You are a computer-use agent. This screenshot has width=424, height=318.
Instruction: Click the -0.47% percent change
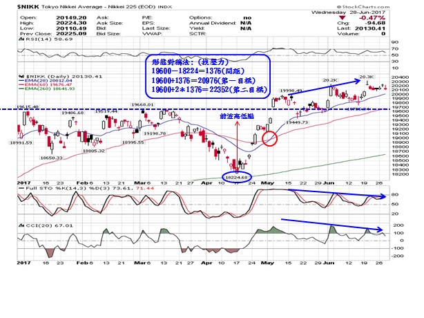[x=372, y=17]
